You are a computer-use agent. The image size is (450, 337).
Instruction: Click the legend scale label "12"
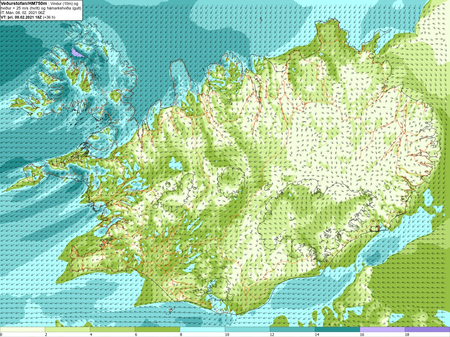(272, 335)
